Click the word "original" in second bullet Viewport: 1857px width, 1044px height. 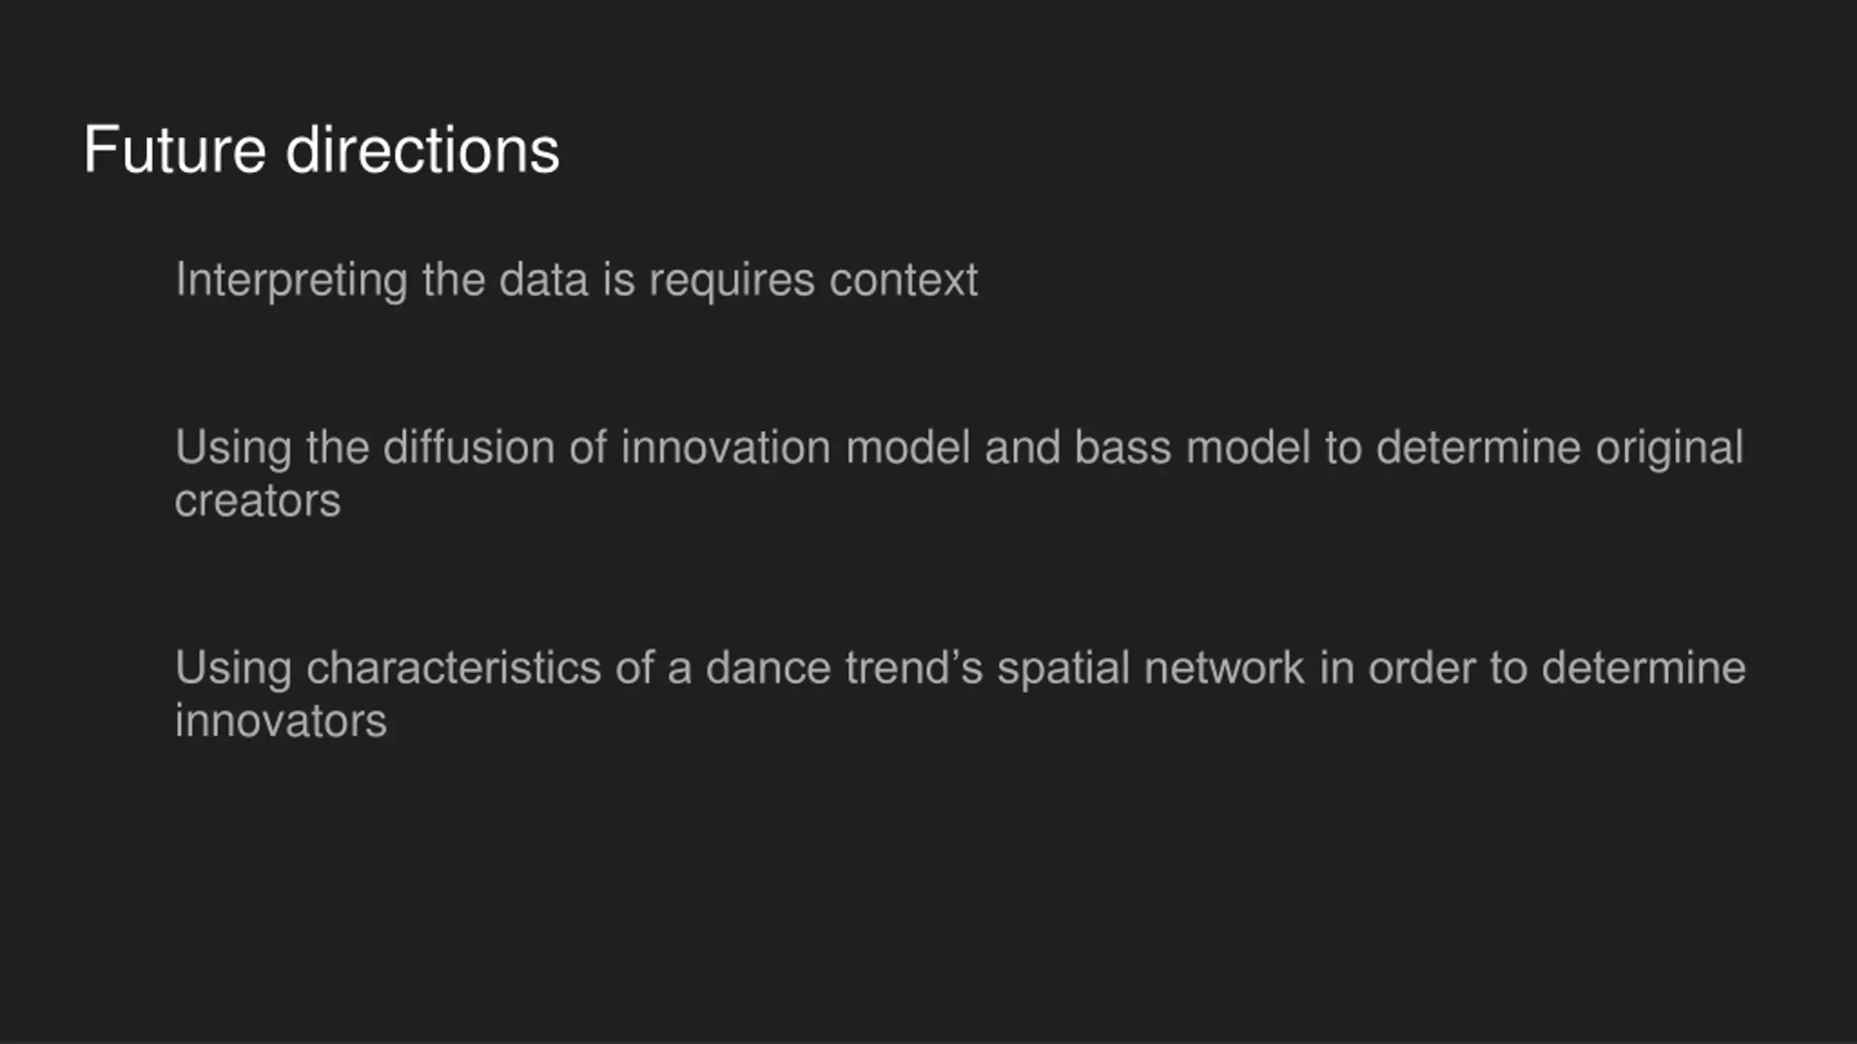[1669, 448]
